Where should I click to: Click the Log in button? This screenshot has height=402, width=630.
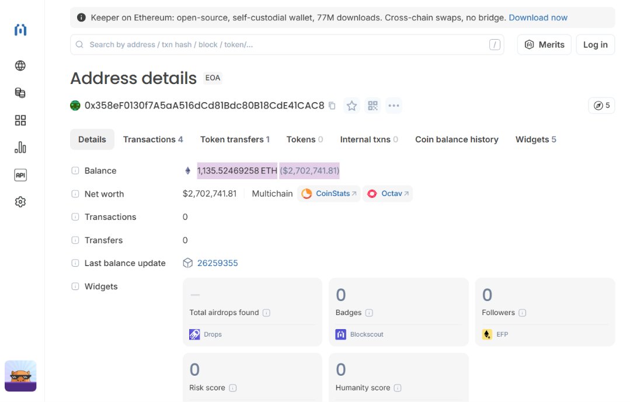(596, 44)
